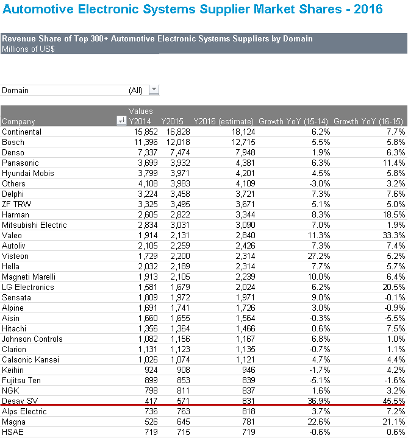The image size is (408, 438).
Task: Select the Domain field label cell
Action: 15,91
